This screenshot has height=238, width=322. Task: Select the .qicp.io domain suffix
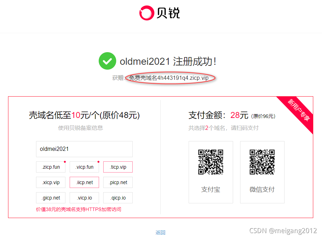[118, 198]
